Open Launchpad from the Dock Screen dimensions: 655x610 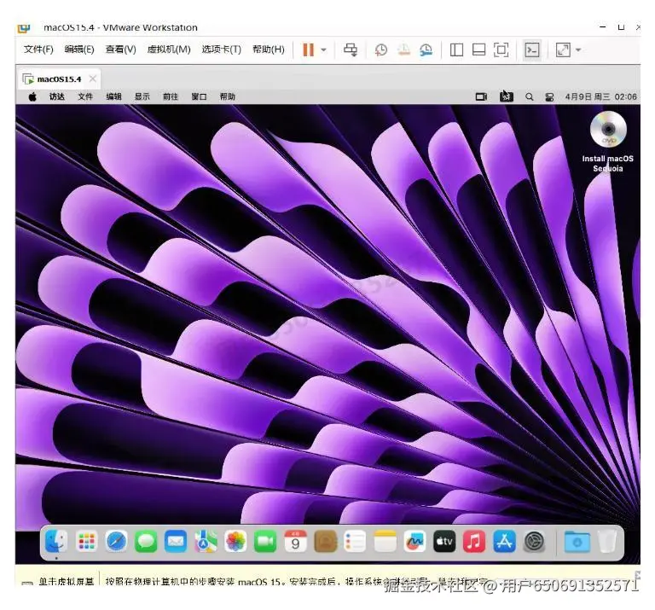86,541
